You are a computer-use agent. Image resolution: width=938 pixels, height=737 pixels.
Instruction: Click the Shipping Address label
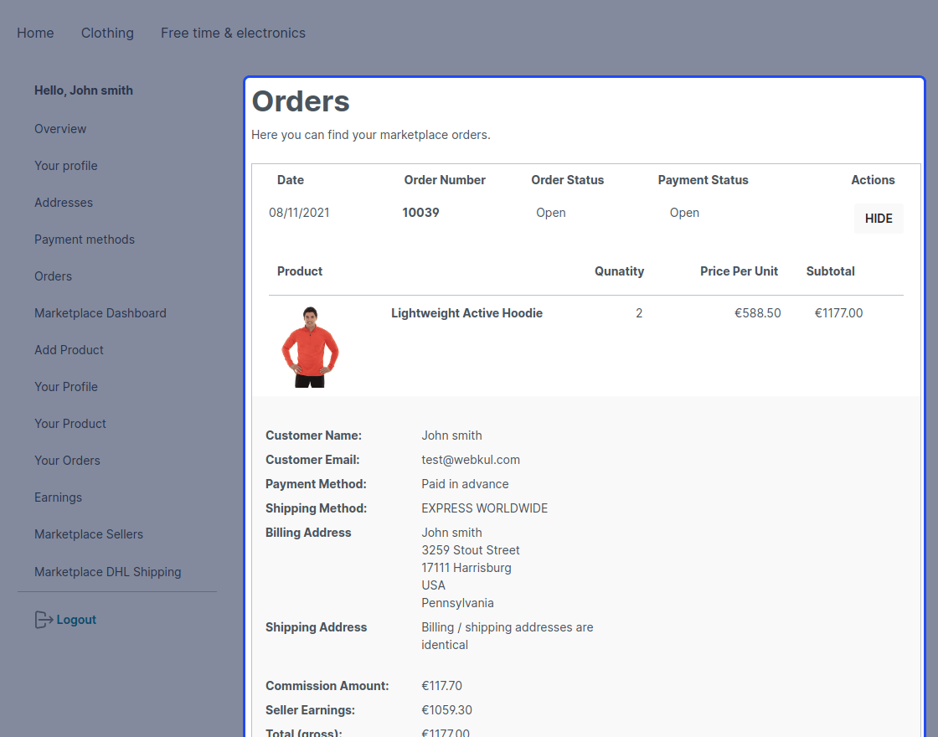coord(316,627)
